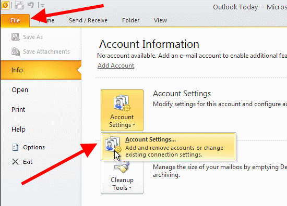Screen dimensions: 287x206
Task: Click the 'Modify settings for this account' description
Action: [220, 104]
